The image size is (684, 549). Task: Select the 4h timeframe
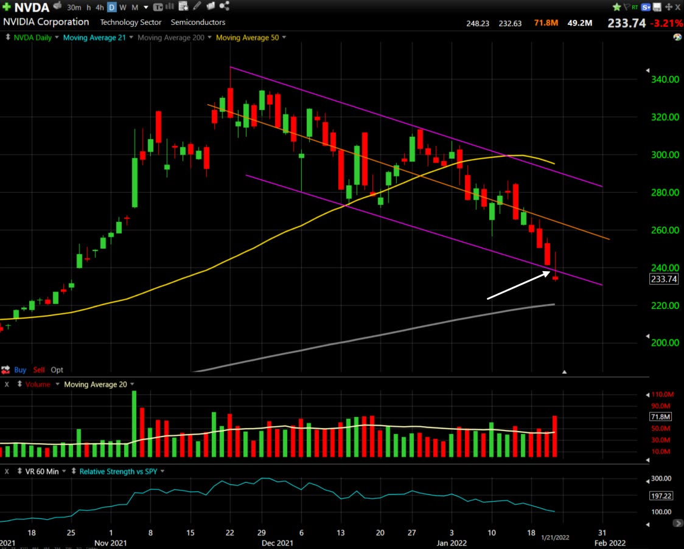[x=99, y=7]
